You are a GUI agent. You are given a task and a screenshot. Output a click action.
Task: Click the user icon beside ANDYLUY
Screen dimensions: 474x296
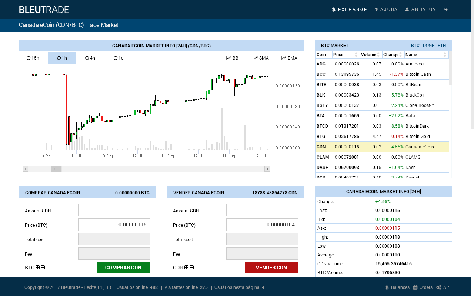tap(407, 10)
